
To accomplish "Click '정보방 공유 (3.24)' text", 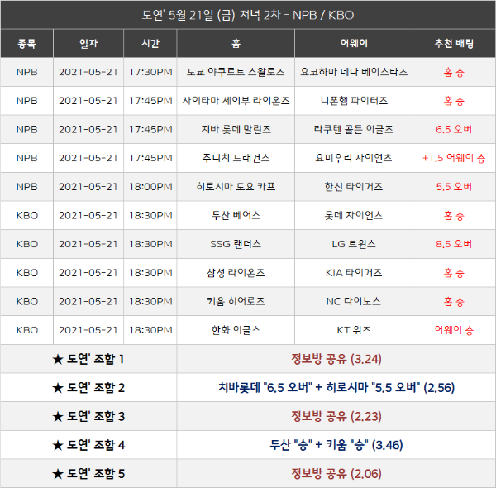I will [336, 359].
